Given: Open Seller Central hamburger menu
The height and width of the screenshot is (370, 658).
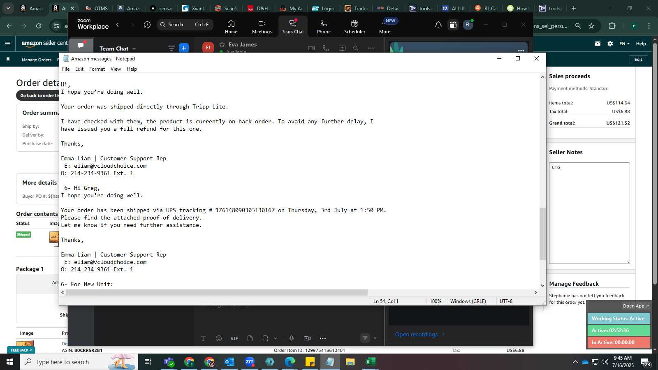Looking at the screenshot, I should pyautogui.click(x=8, y=43).
